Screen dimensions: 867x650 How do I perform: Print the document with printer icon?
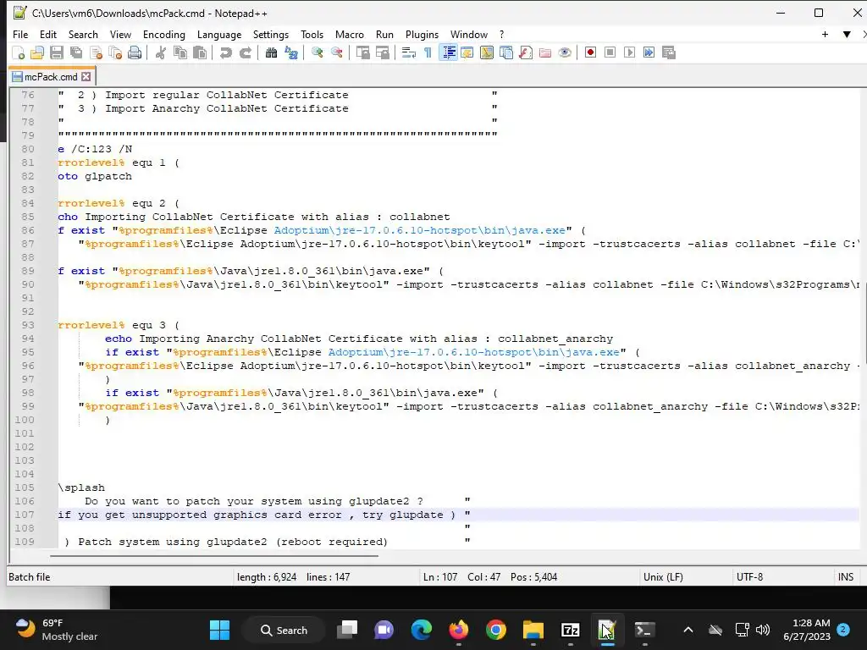(x=135, y=52)
